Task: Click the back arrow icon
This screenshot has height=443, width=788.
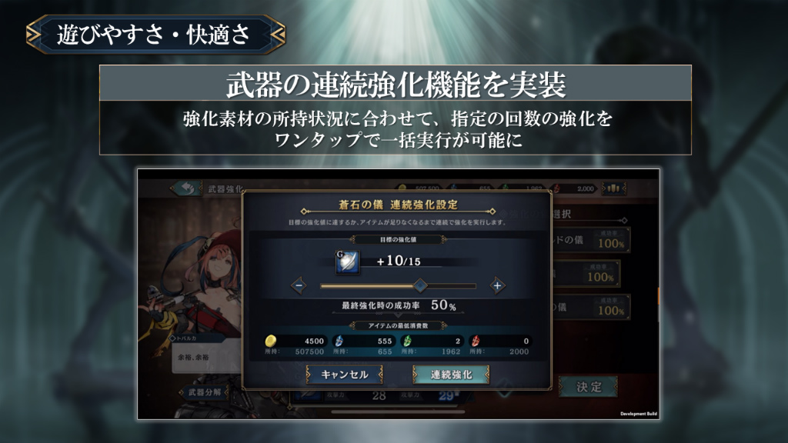Action: click(186, 188)
